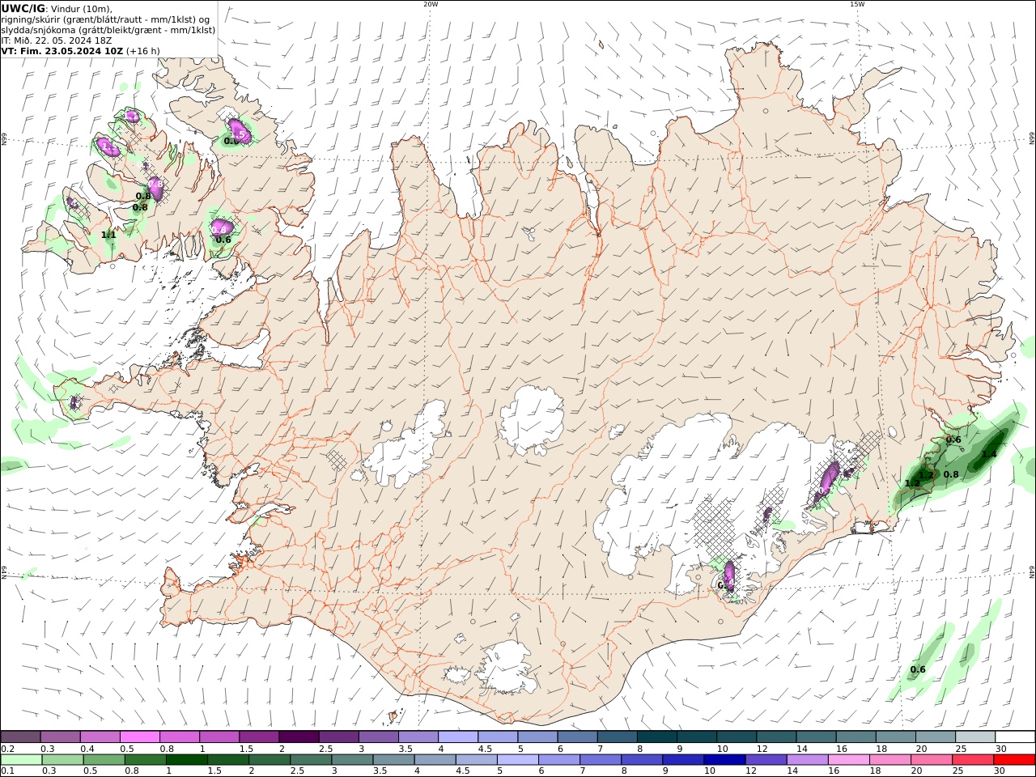Image resolution: width=1036 pixels, height=777 pixels.
Task: Click the '15W' longitude label
Action: 856,4
